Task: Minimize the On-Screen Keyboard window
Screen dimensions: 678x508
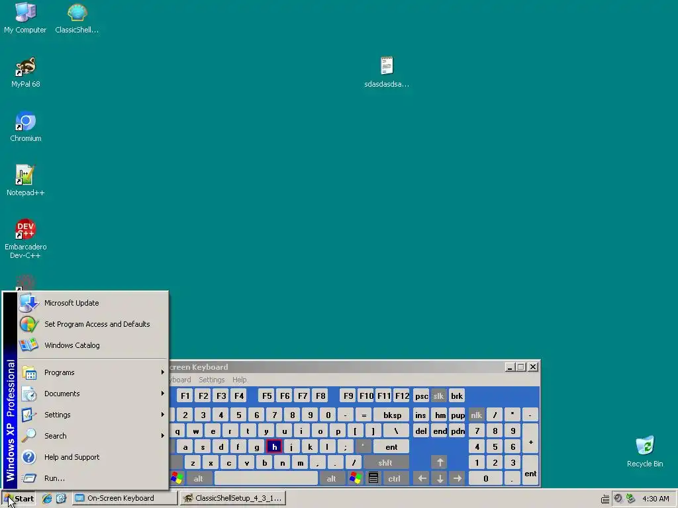Action: coord(510,367)
